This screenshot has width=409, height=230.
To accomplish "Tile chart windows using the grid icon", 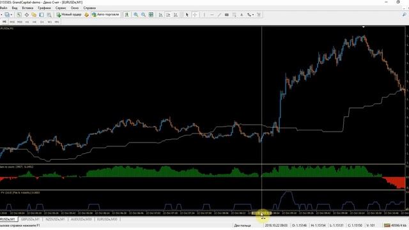I will pyautogui.click(x=151, y=15).
